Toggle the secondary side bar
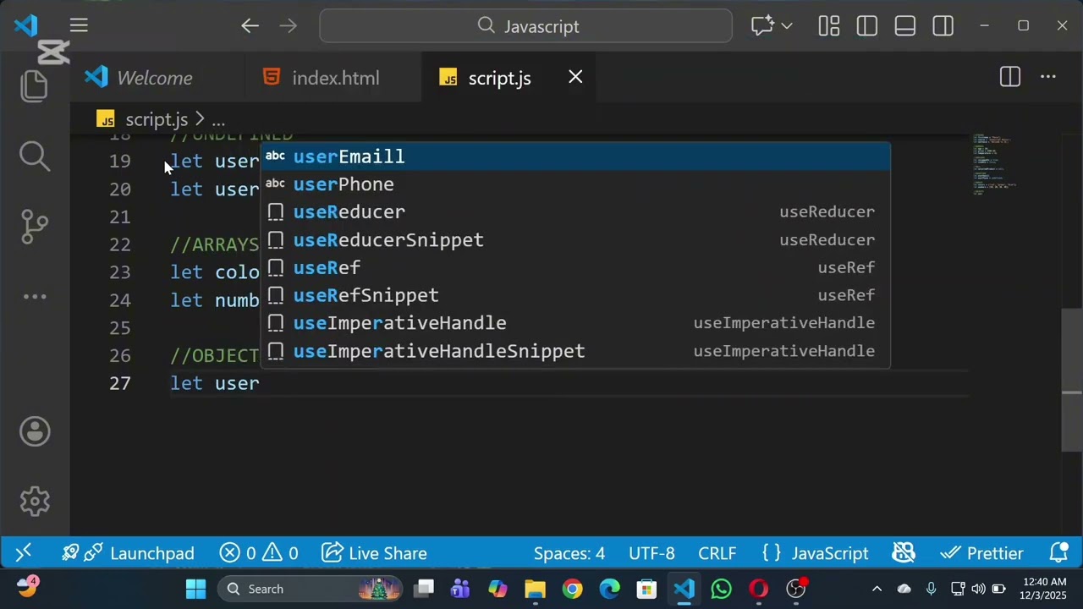 click(943, 26)
